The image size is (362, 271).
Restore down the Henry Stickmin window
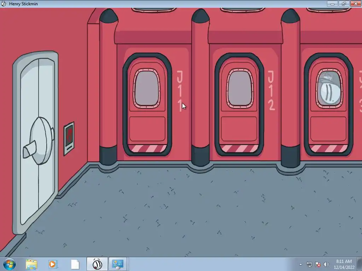click(344, 4)
